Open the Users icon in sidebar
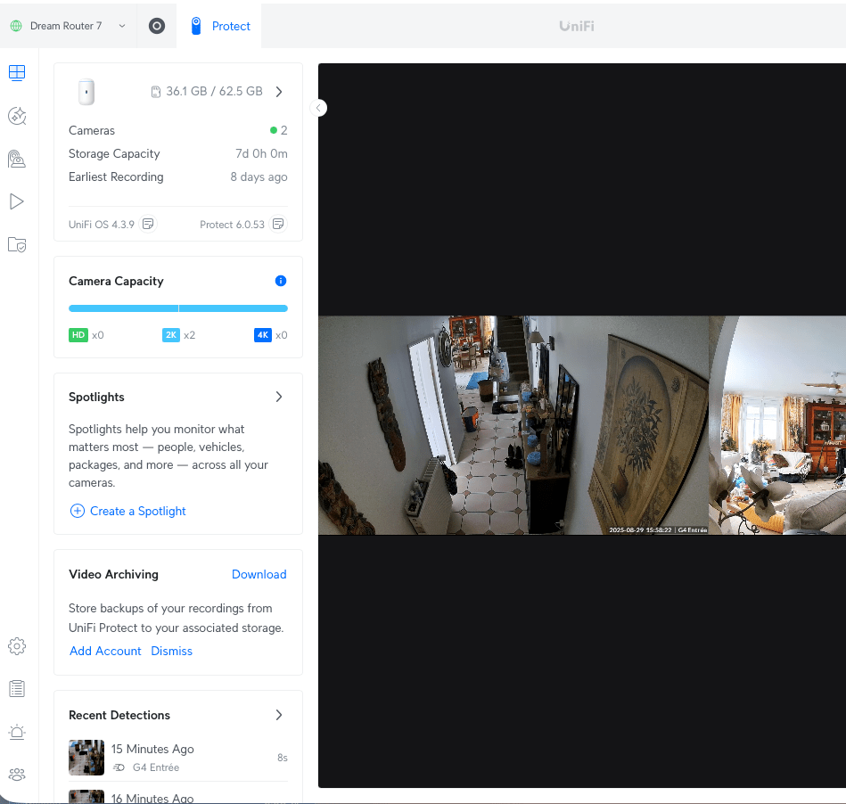Viewport: 846px width, 804px height. point(17,775)
